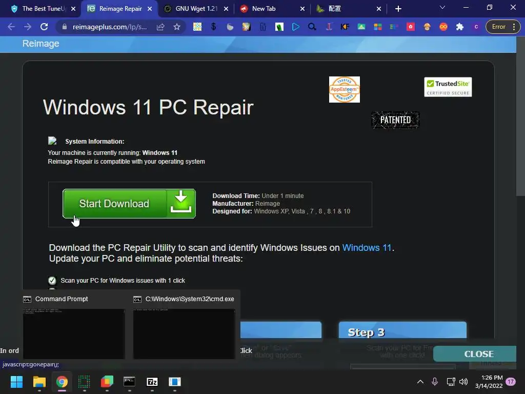Open the Extensions puzzle piece menu
This screenshot has width=525, height=394.
click(460, 27)
